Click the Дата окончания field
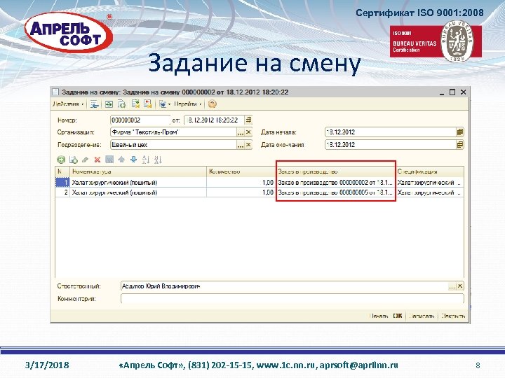Viewport: 505px width, 378px height. tap(391, 145)
